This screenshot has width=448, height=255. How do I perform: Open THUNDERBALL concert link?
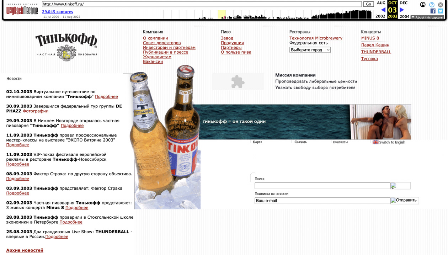pos(376,52)
